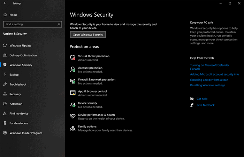The height and width of the screenshot is (157, 244).
Task: Click the Recovery icon
Action: pos(5,94)
